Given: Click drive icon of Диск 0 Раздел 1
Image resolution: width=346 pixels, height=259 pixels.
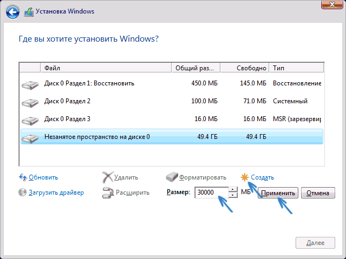Looking at the screenshot, I should [30, 85].
